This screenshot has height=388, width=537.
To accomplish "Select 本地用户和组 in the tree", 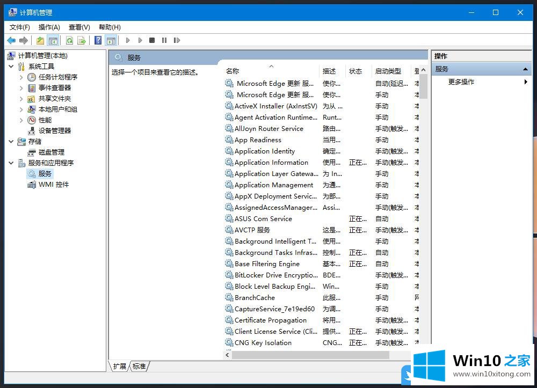I will (58, 109).
